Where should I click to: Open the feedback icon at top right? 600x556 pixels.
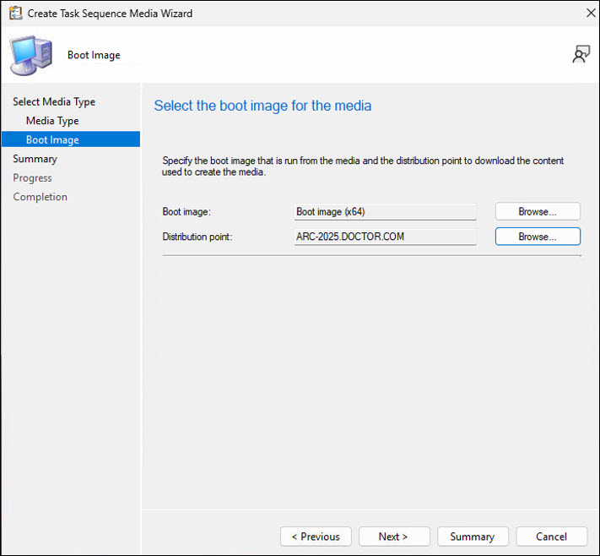pos(581,55)
